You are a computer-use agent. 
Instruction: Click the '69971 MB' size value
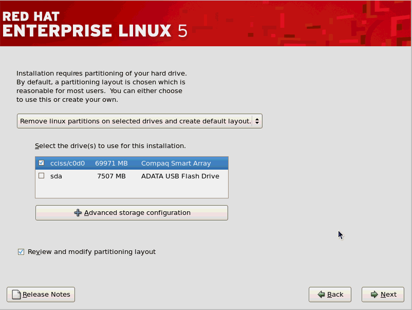click(111, 163)
